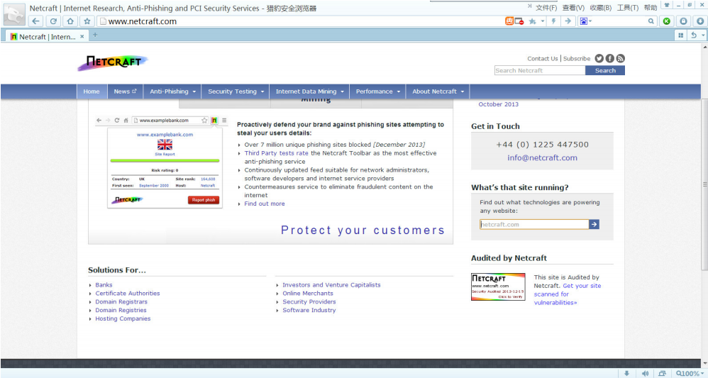Focus the What's that site running input
This screenshot has height=378, width=708.
[x=534, y=224]
